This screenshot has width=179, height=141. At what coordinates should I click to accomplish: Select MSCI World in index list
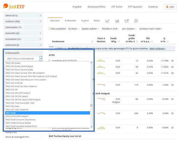click(x=48, y=113)
